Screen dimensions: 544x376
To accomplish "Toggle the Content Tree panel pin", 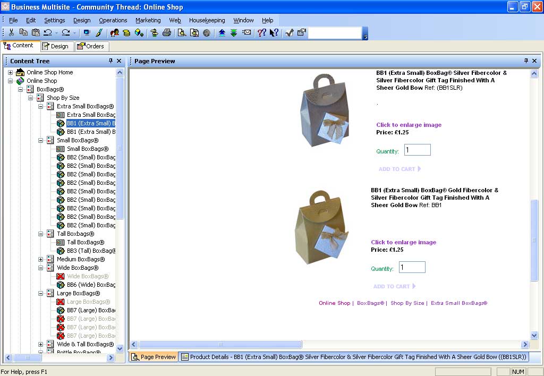I will pyautogui.click(x=110, y=61).
